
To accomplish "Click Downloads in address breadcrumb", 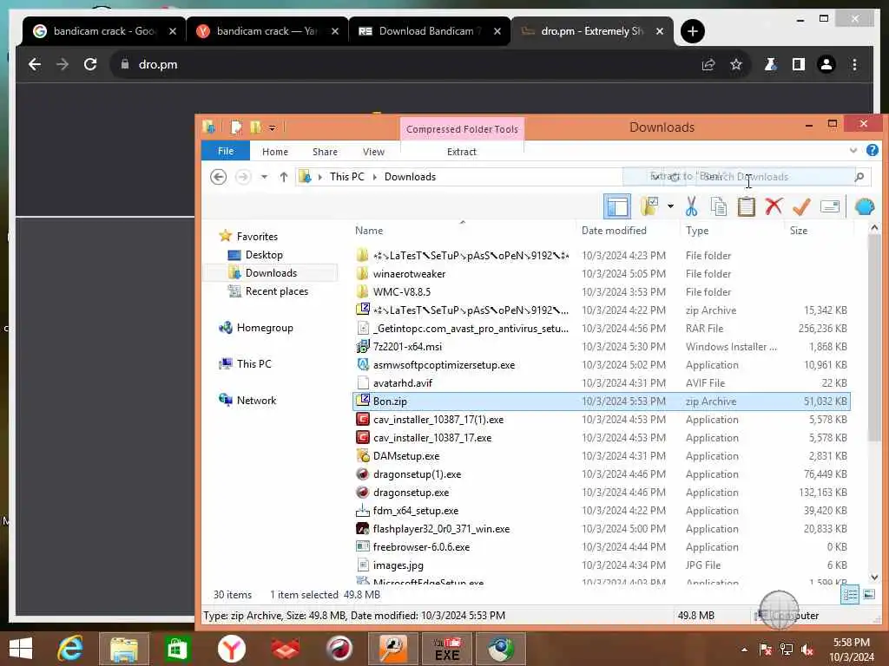I will point(410,177).
